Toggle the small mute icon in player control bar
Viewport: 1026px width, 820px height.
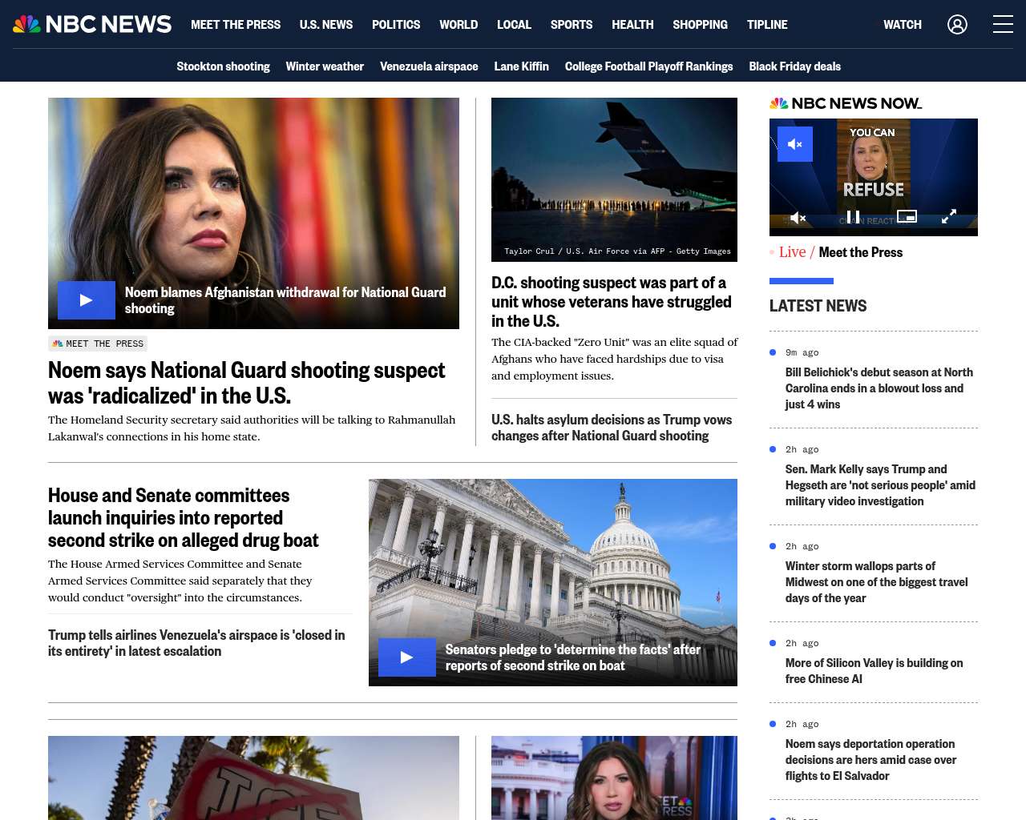click(x=798, y=218)
